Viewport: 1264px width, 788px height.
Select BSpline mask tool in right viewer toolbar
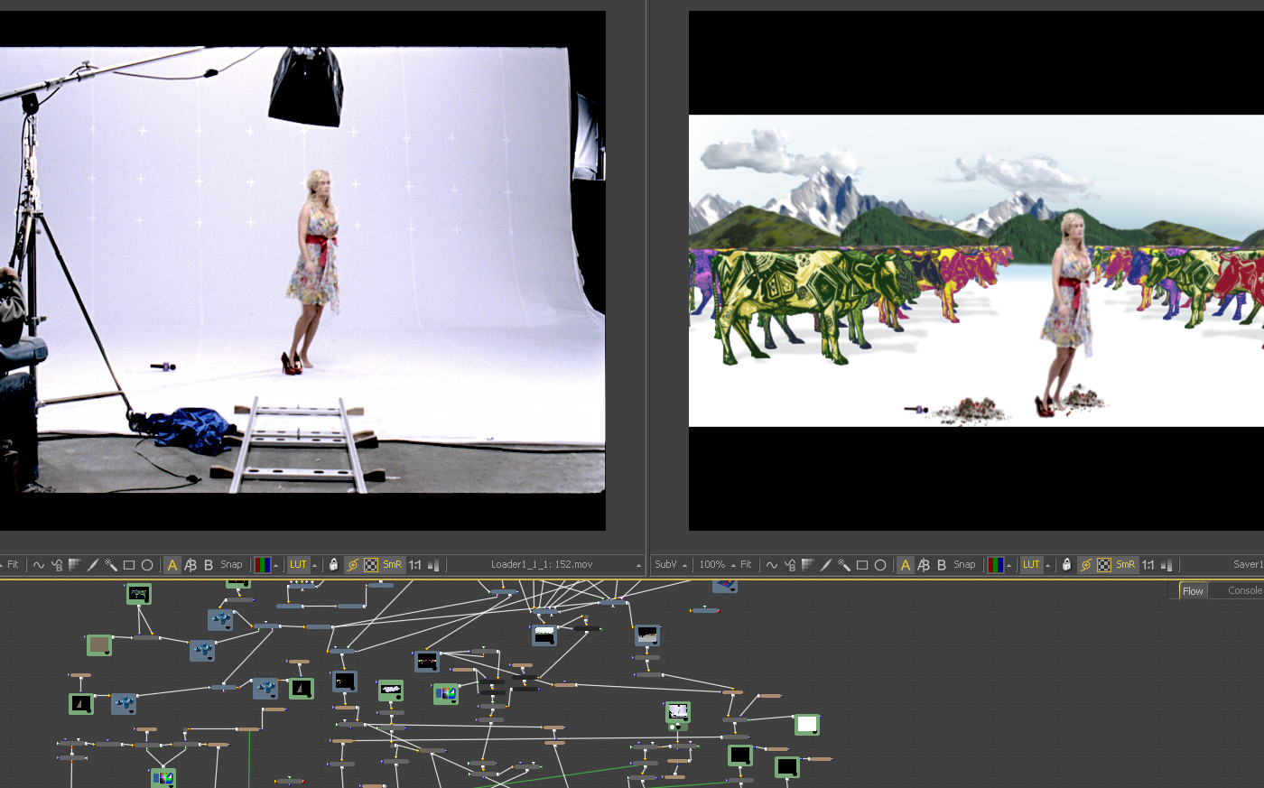pyautogui.click(x=790, y=565)
